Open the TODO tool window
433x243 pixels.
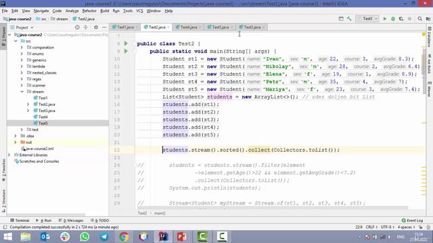coord(99,221)
